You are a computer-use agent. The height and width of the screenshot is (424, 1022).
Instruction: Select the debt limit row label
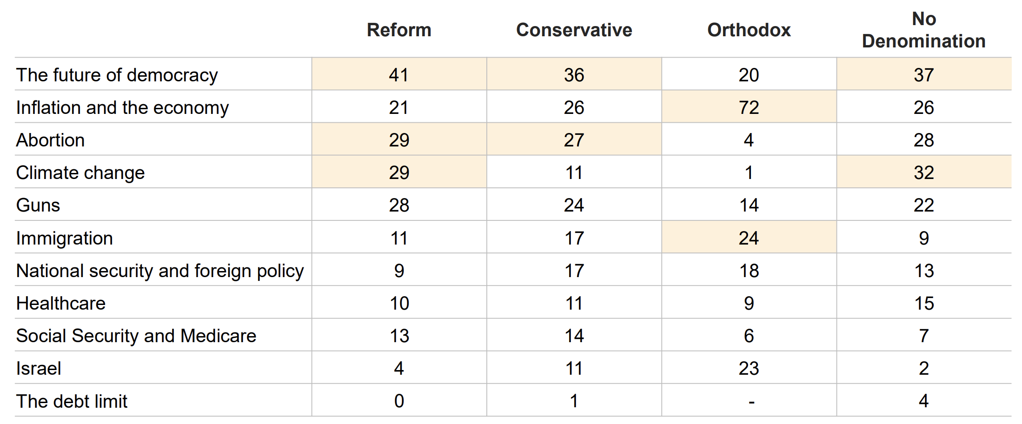tap(72, 401)
